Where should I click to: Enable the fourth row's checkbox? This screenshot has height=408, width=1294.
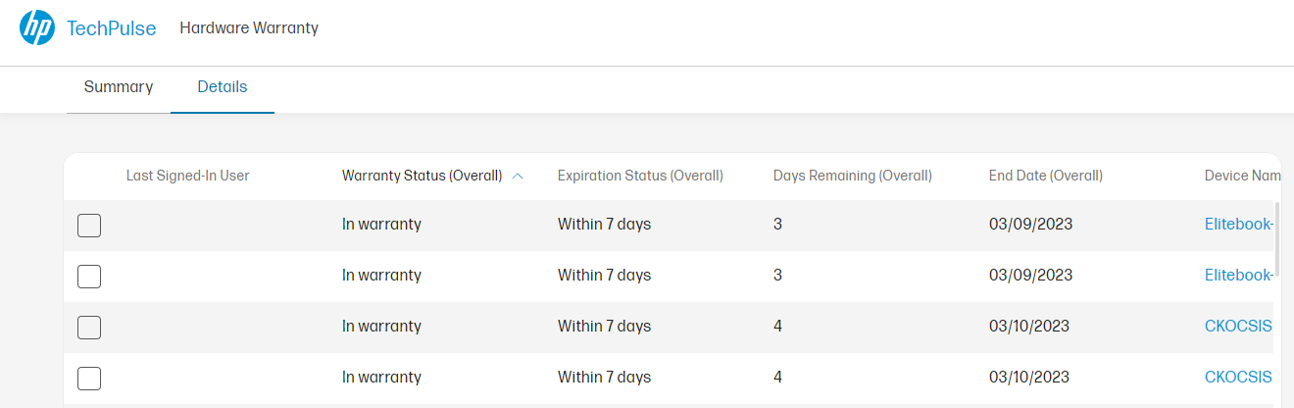(89, 379)
